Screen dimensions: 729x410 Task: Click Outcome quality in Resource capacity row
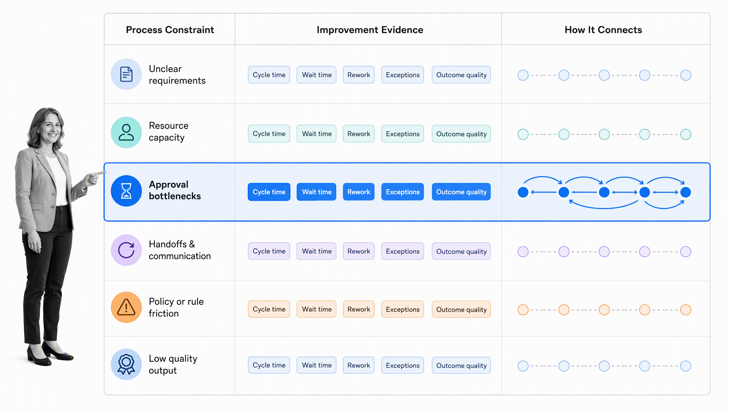tap(461, 134)
